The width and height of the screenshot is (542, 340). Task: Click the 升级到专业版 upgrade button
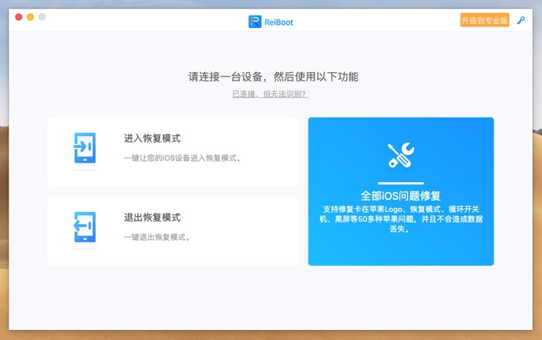(485, 20)
